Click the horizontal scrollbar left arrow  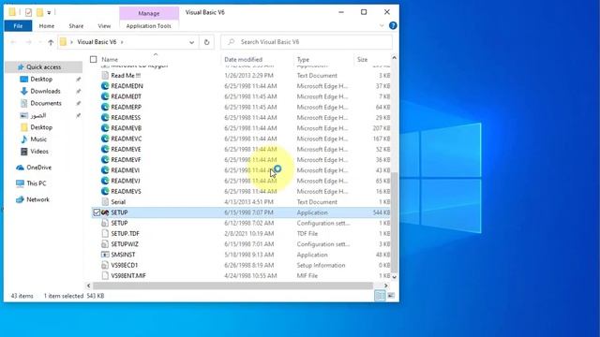tap(88, 286)
